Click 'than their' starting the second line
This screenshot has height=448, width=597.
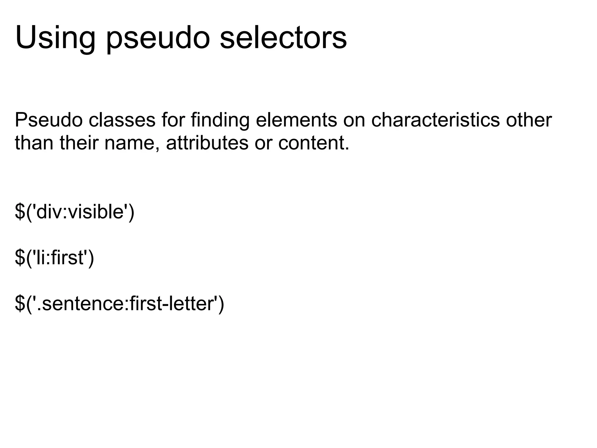(x=57, y=143)
